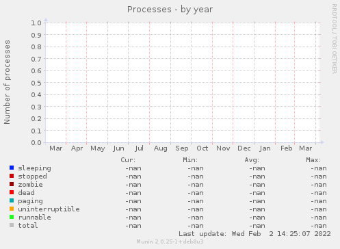This screenshot has height=249, width=340.
Task: Click the 0.5 y-axis tick label
Action: click(x=36, y=83)
